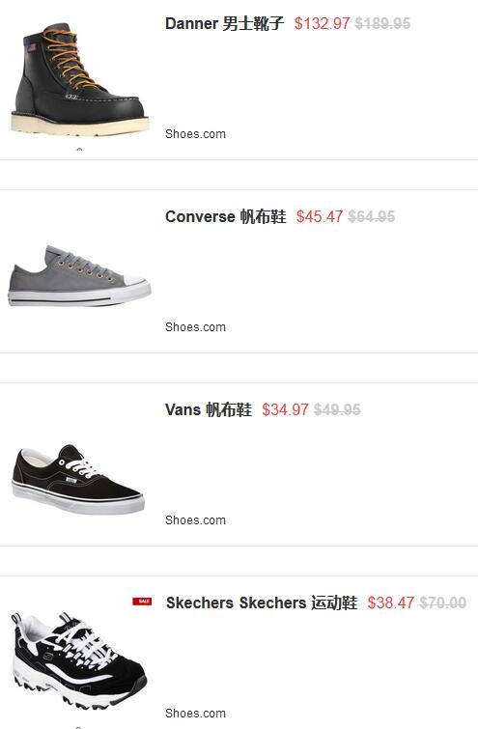Screen dimensions: 478x729
Task: Open the Converse 帆布鞋 title link
Action: click(x=226, y=216)
